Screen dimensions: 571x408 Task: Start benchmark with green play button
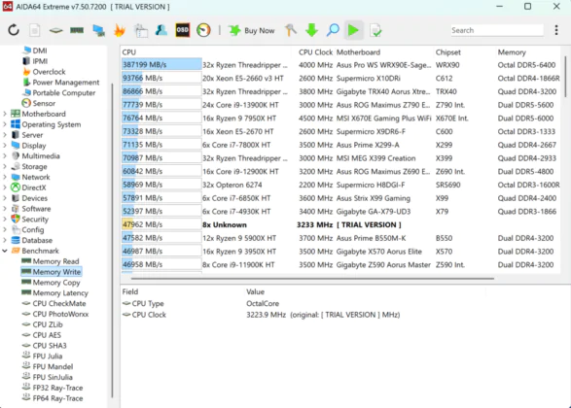tap(353, 30)
